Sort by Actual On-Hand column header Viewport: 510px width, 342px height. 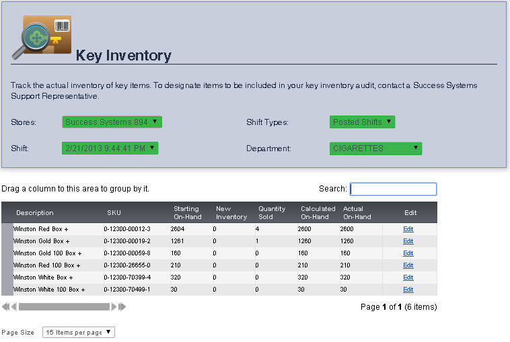pyautogui.click(x=357, y=213)
